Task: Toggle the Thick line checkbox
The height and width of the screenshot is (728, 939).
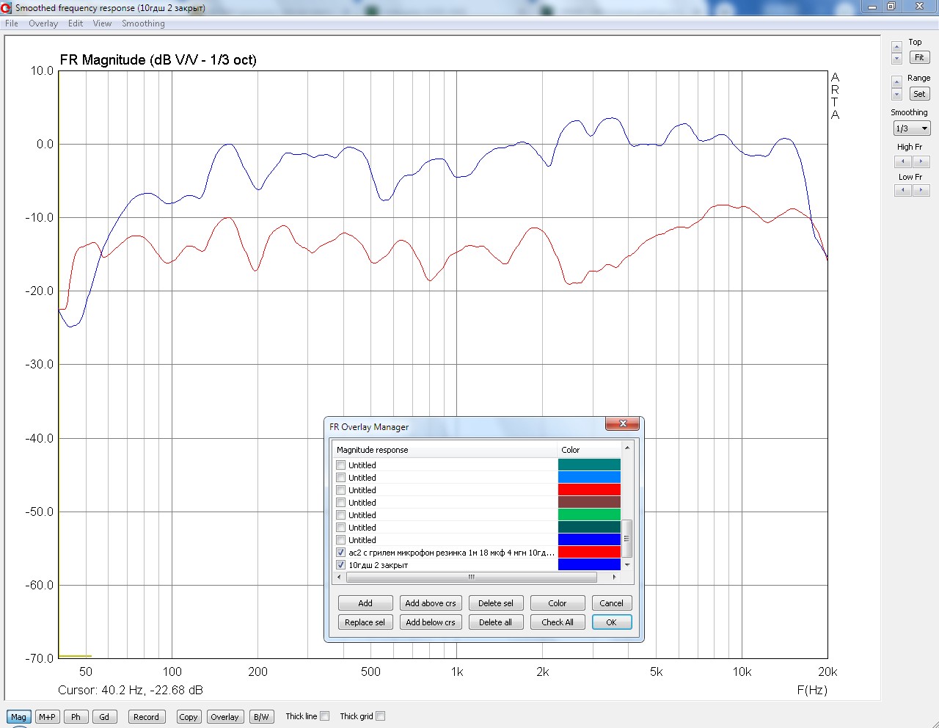Action: pyautogui.click(x=324, y=716)
